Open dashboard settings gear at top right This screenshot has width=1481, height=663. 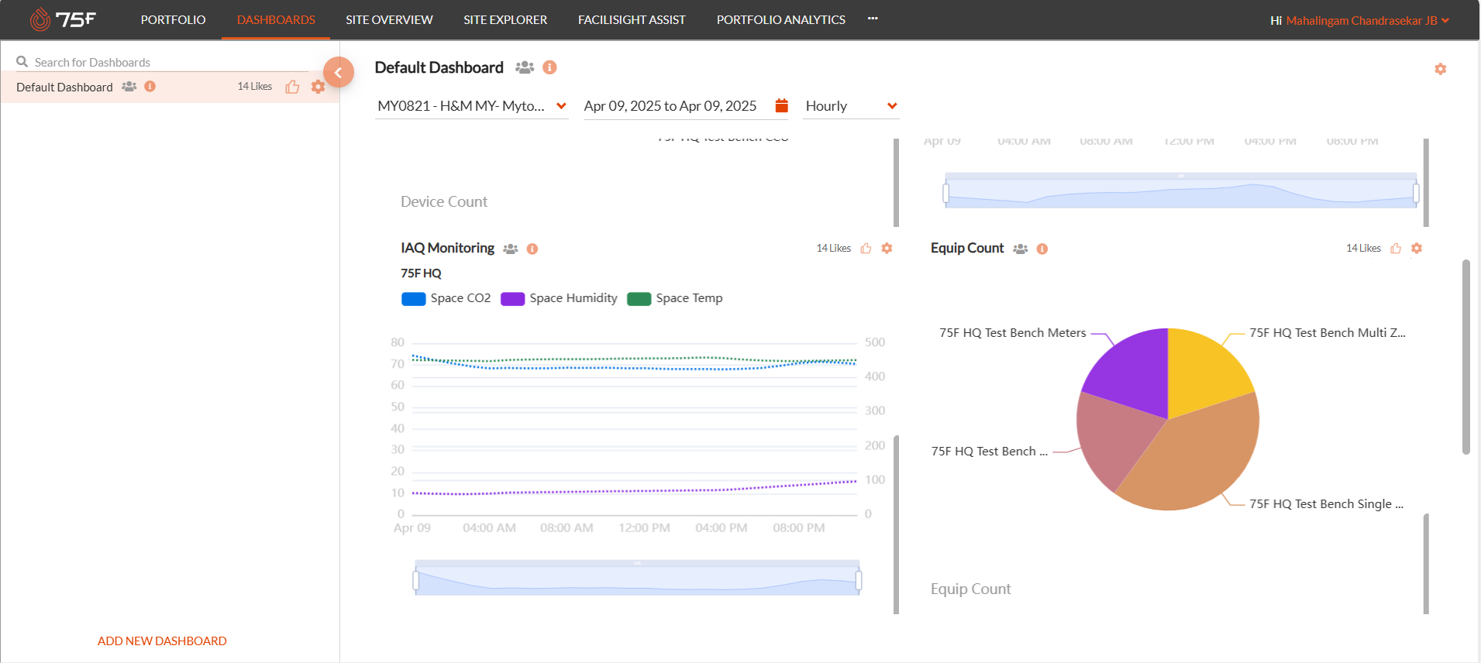point(1440,69)
